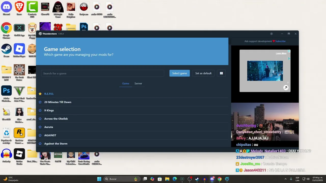This screenshot has width=326, height=183.
Task: Open Discord desktop shortcut
Action: coord(6,9)
